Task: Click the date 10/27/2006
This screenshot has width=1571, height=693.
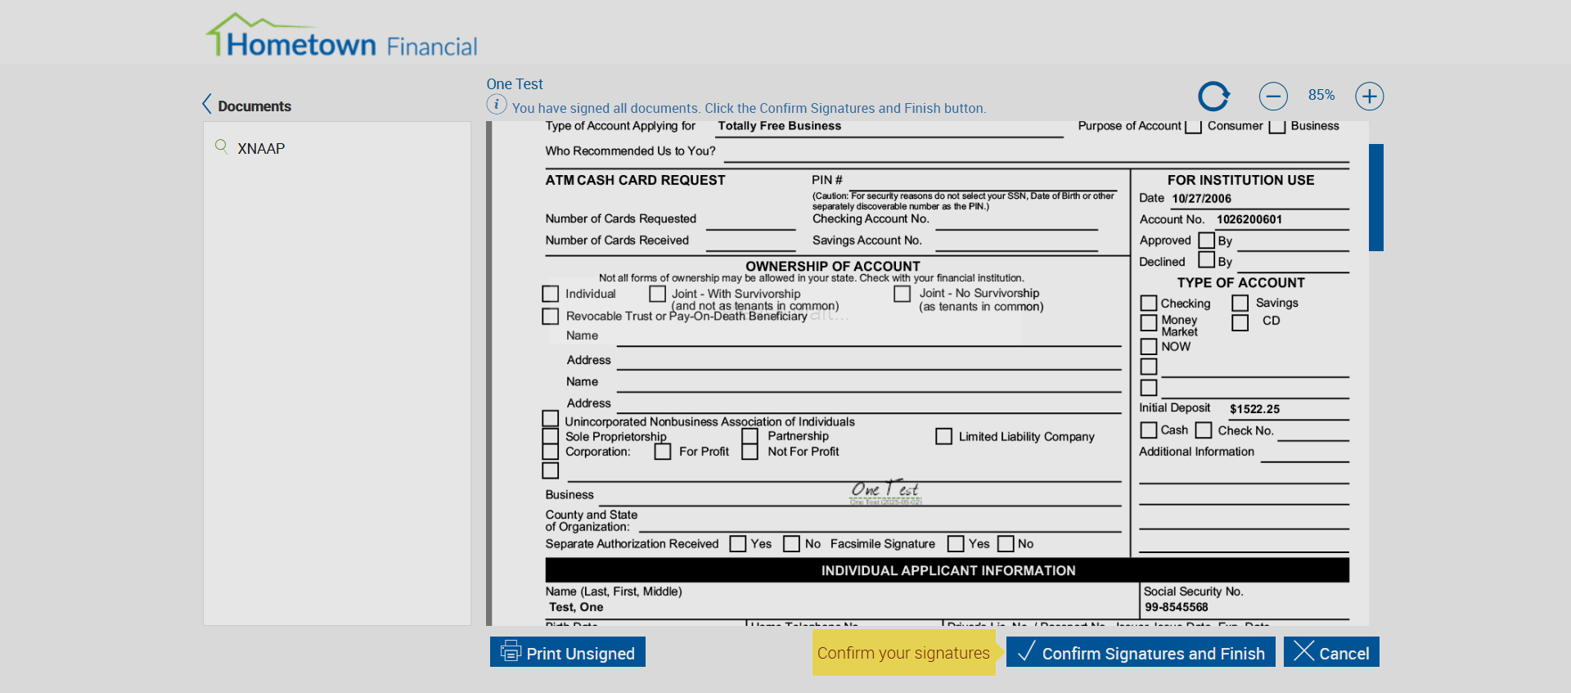Action: point(1201,199)
